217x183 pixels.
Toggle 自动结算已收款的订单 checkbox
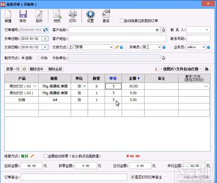pyautogui.click(x=122, y=21)
